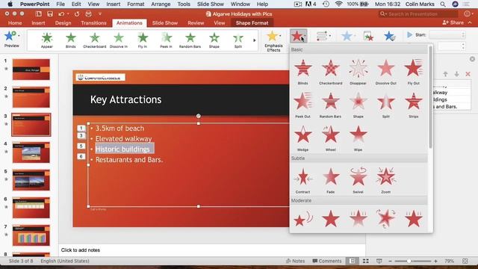
Task: Click the Search in Presentation field
Action: point(418,14)
